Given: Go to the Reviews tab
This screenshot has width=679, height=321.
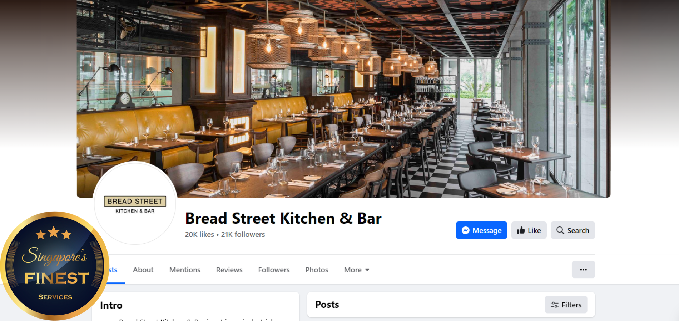Looking at the screenshot, I should click(x=229, y=270).
